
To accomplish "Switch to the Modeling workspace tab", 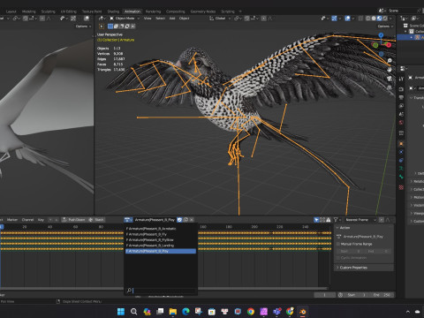I will tap(29, 11).
